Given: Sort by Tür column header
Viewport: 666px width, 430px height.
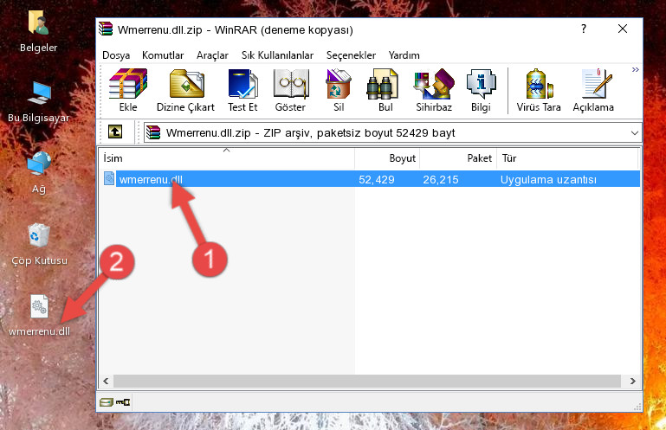Looking at the screenshot, I should click(567, 158).
